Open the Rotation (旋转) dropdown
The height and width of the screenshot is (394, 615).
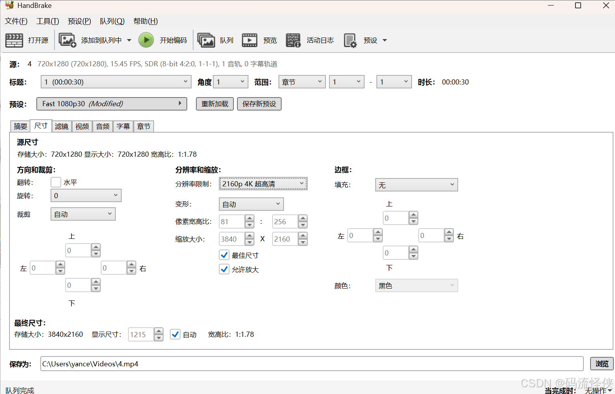(86, 195)
